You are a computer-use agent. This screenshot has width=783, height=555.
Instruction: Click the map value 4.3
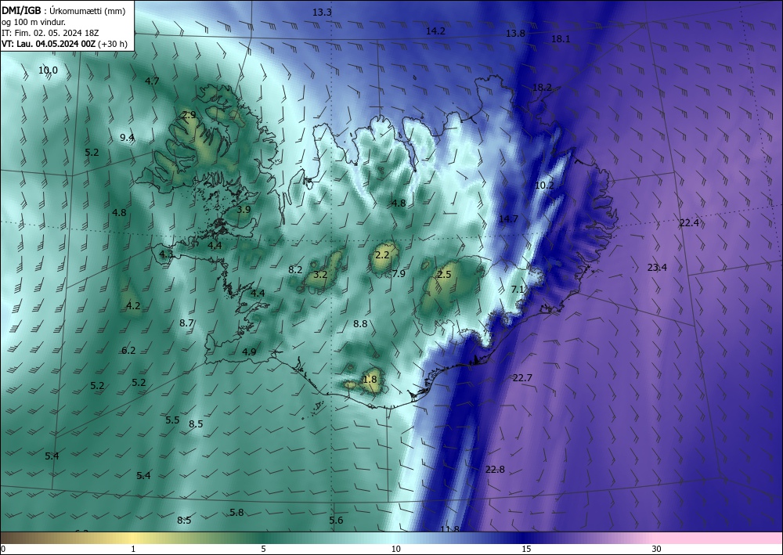click(x=166, y=254)
